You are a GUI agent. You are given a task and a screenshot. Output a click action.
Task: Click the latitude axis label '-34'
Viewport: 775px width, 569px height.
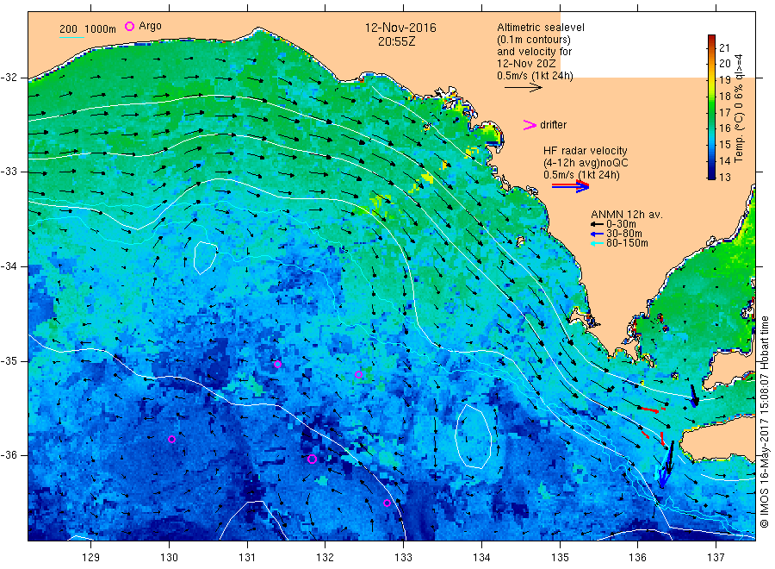click(9, 266)
